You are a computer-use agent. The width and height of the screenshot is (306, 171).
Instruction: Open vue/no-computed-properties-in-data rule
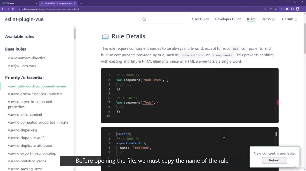pyautogui.click(x=38, y=122)
